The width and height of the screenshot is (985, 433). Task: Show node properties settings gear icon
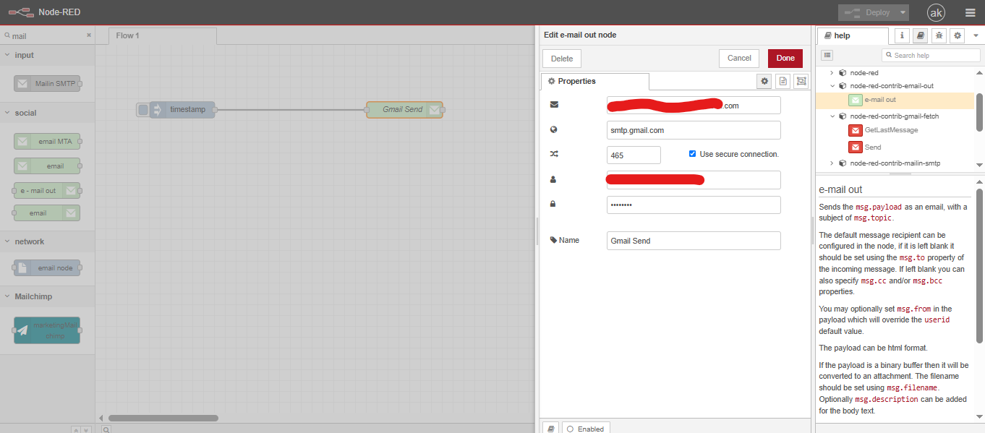point(764,81)
